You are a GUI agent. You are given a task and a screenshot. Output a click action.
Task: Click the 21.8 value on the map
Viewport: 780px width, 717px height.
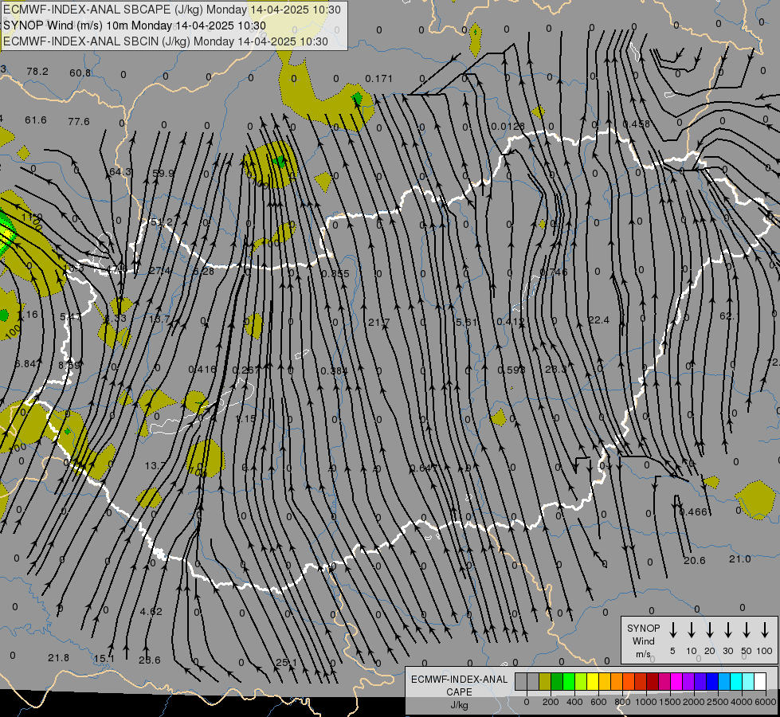(58, 658)
